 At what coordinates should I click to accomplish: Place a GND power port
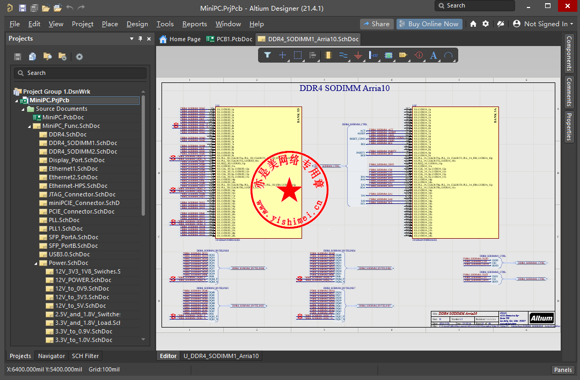[x=358, y=55]
